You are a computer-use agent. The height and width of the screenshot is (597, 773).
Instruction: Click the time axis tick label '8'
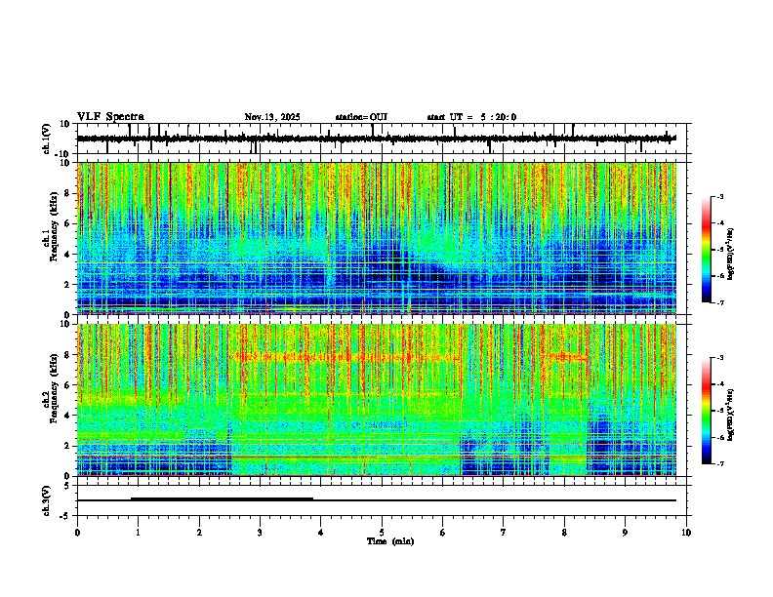point(564,533)
